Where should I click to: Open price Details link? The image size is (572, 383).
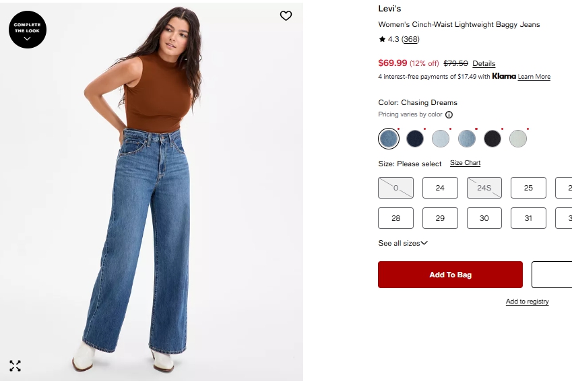pyautogui.click(x=484, y=63)
